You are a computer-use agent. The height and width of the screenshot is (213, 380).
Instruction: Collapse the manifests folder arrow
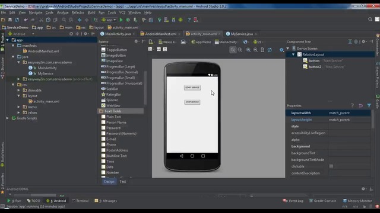pos(13,46)
